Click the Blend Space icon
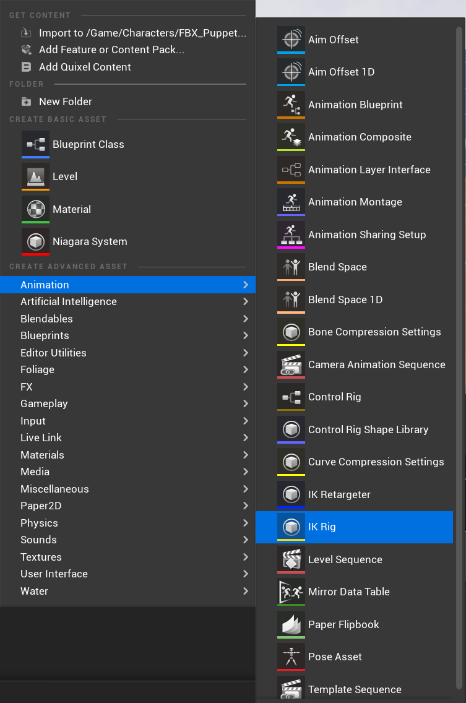Viewport: 466px width, 703px height. tap(291, 267)
